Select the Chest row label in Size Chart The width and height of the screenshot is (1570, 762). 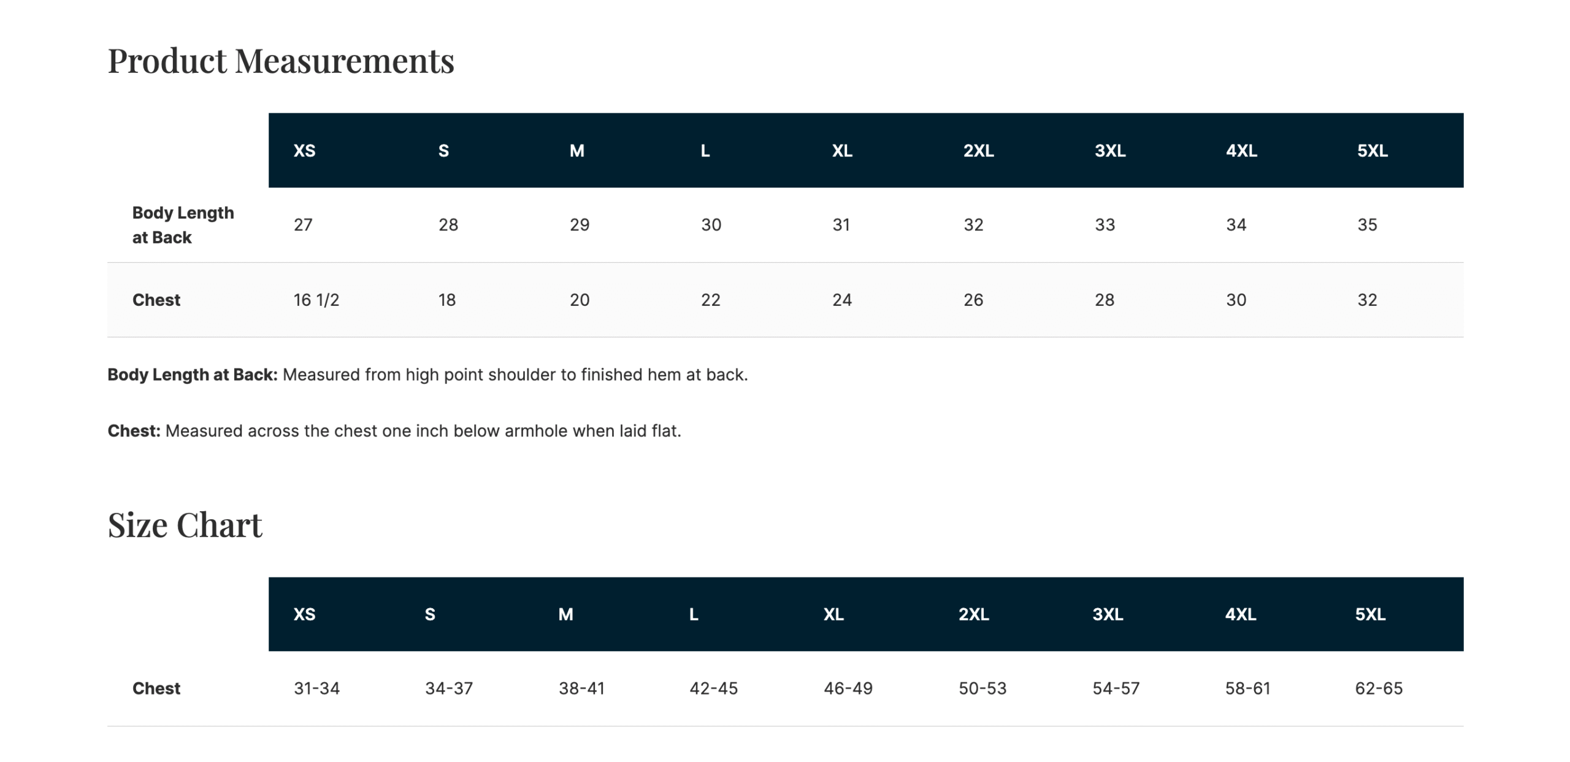(x=156, y=688)
